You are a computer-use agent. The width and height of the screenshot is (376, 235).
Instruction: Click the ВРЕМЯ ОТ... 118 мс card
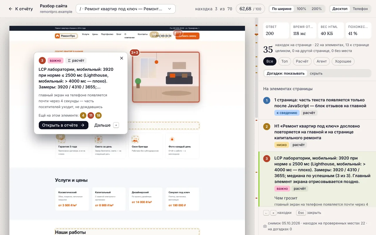point(303,30)
